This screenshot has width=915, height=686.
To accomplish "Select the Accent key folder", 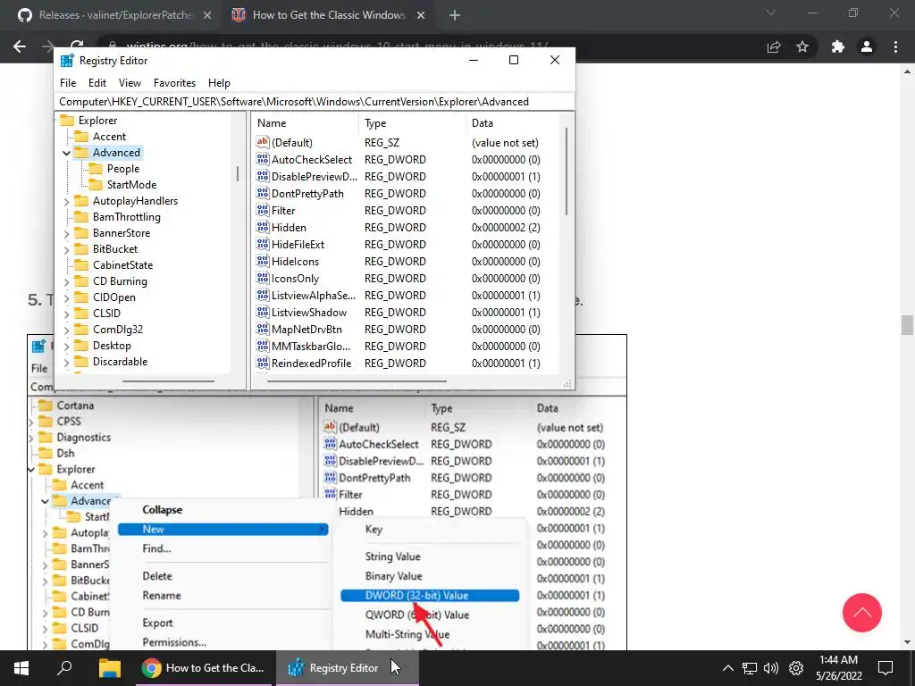I will pos(81,137).
